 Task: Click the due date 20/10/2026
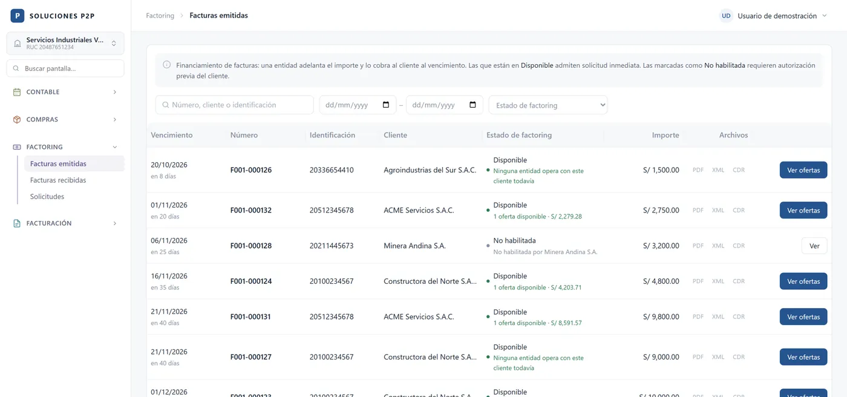pos(169,165)
